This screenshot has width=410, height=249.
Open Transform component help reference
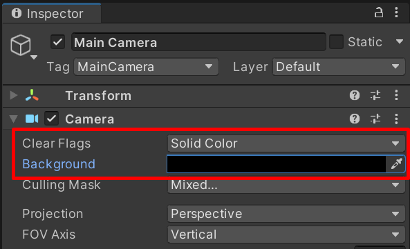(x=355, y=95)
